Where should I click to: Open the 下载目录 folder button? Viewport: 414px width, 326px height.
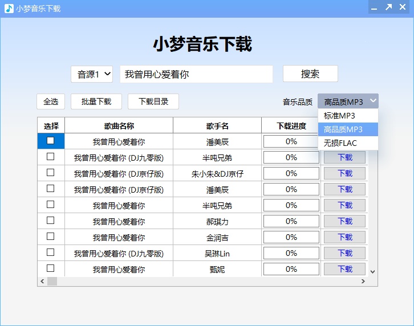(x=153, y=101)
